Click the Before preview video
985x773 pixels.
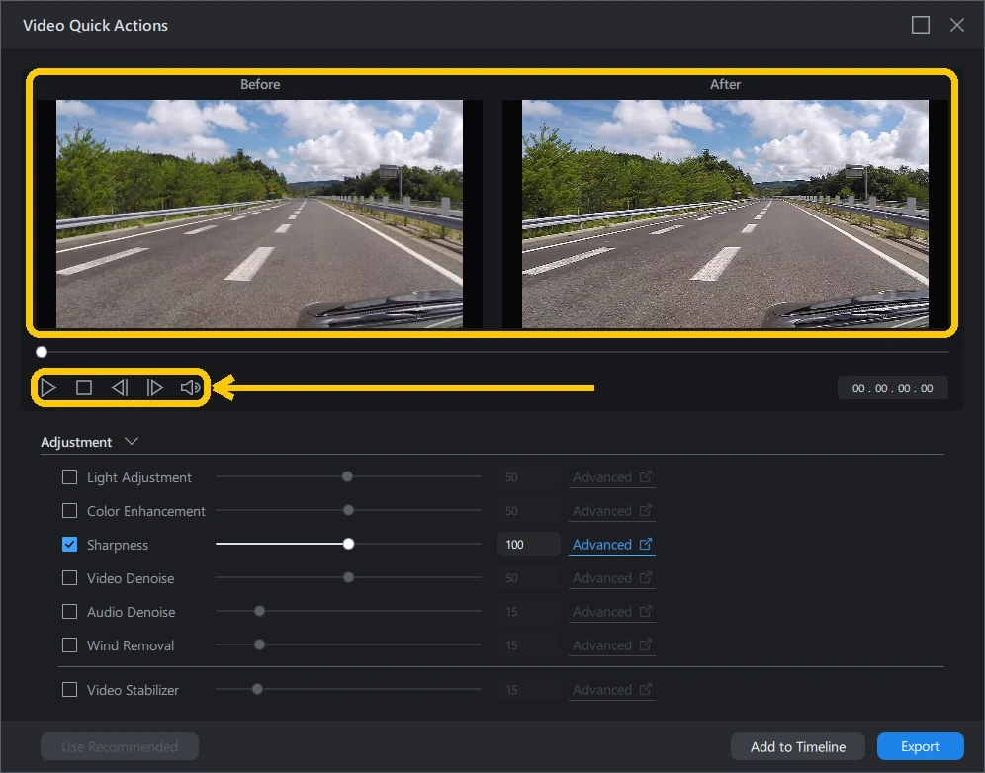point(259,214)
